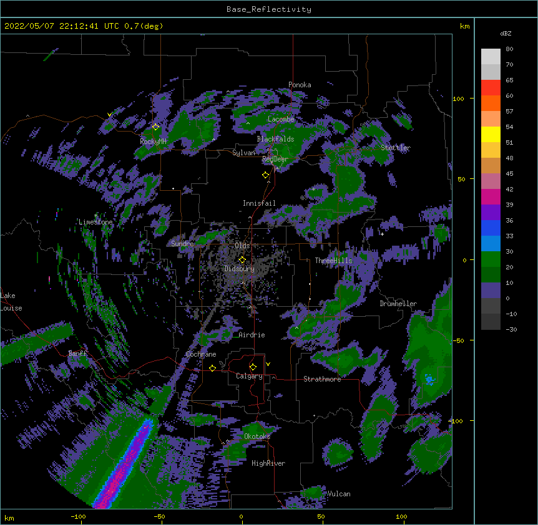Pick the violet purple swatch in dBZ legend
This screenshot has height=525, width=538.
pyautogui.click(x=491, y=213)
